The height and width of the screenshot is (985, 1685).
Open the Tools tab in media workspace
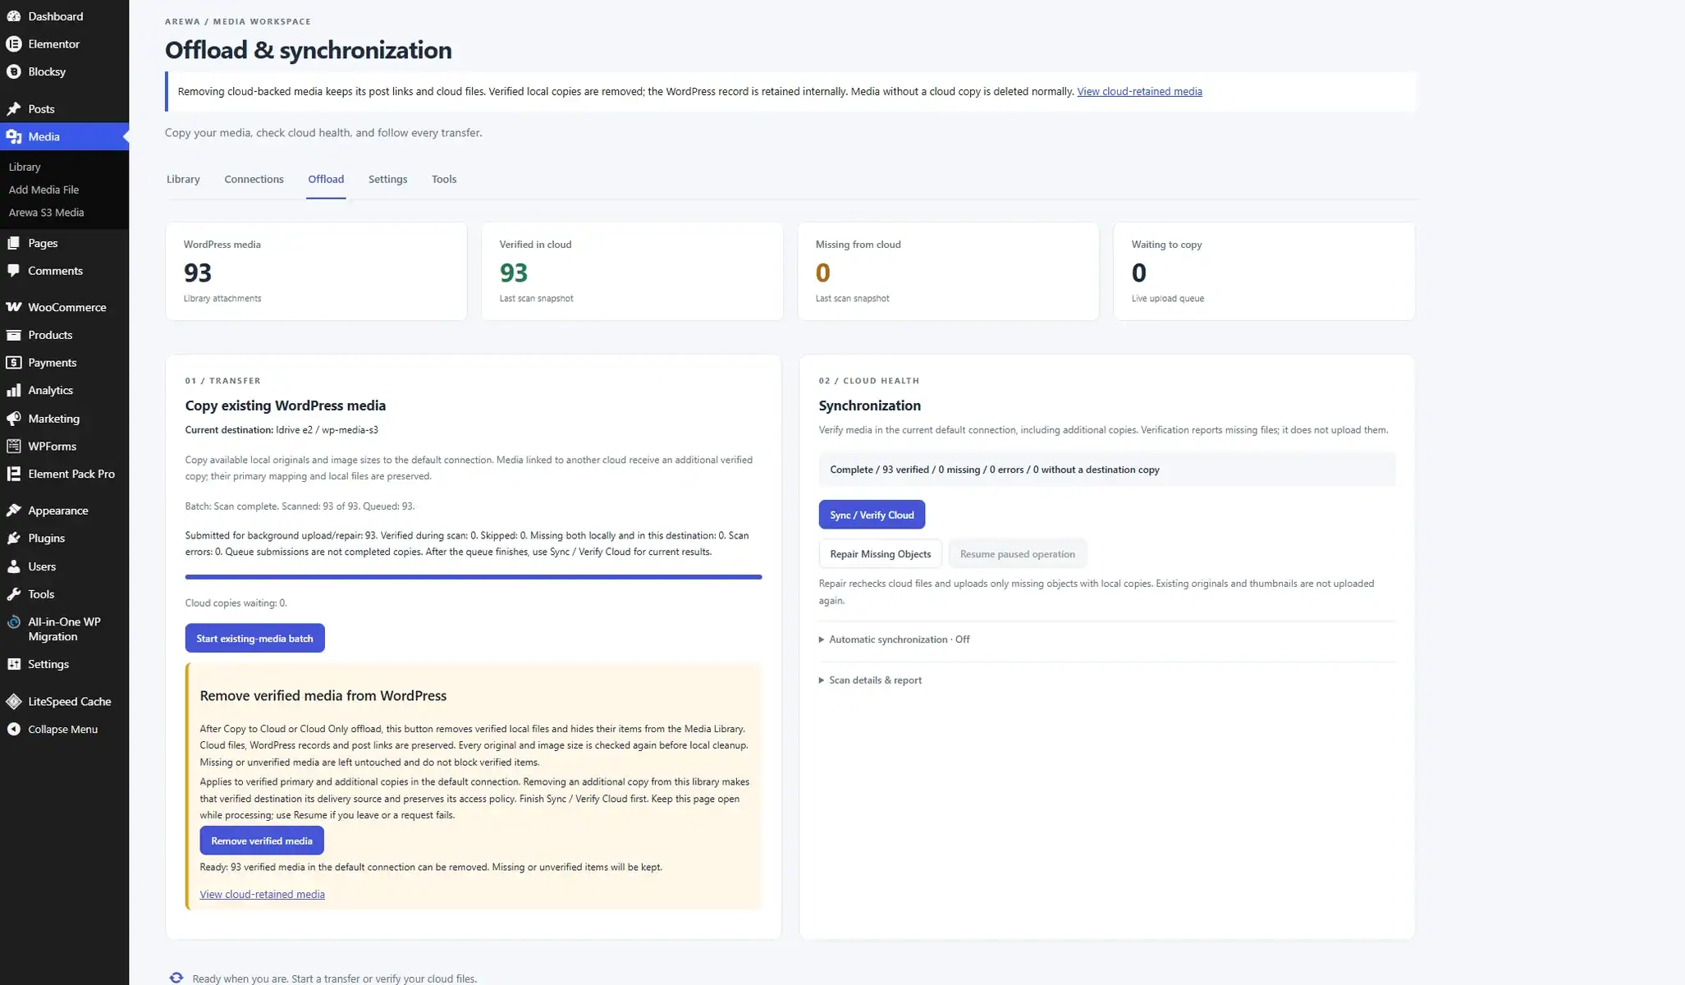[x=444, y=179]
